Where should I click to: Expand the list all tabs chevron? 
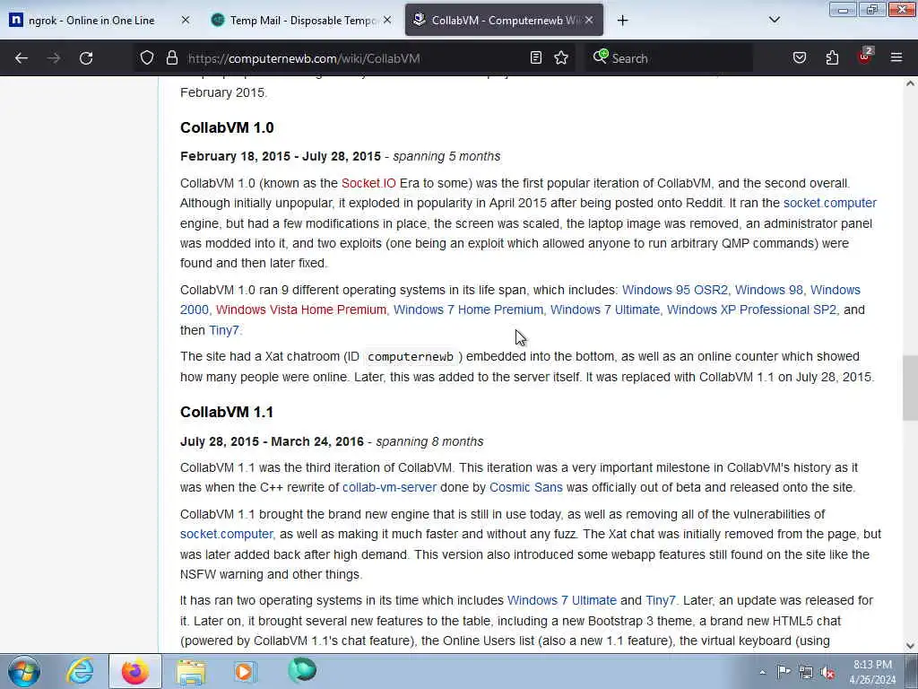click(x=774, y=20)
